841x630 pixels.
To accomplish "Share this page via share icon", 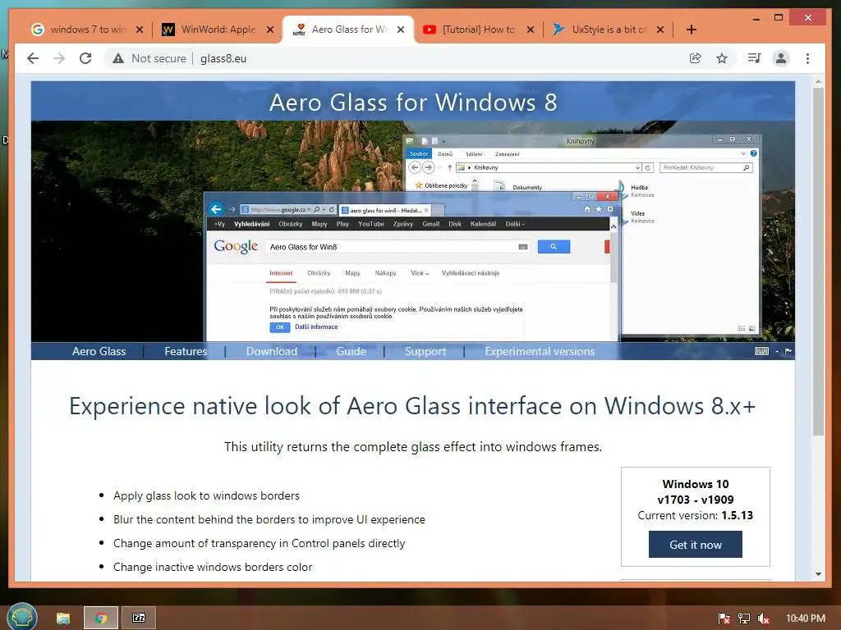I will [695, 58].
